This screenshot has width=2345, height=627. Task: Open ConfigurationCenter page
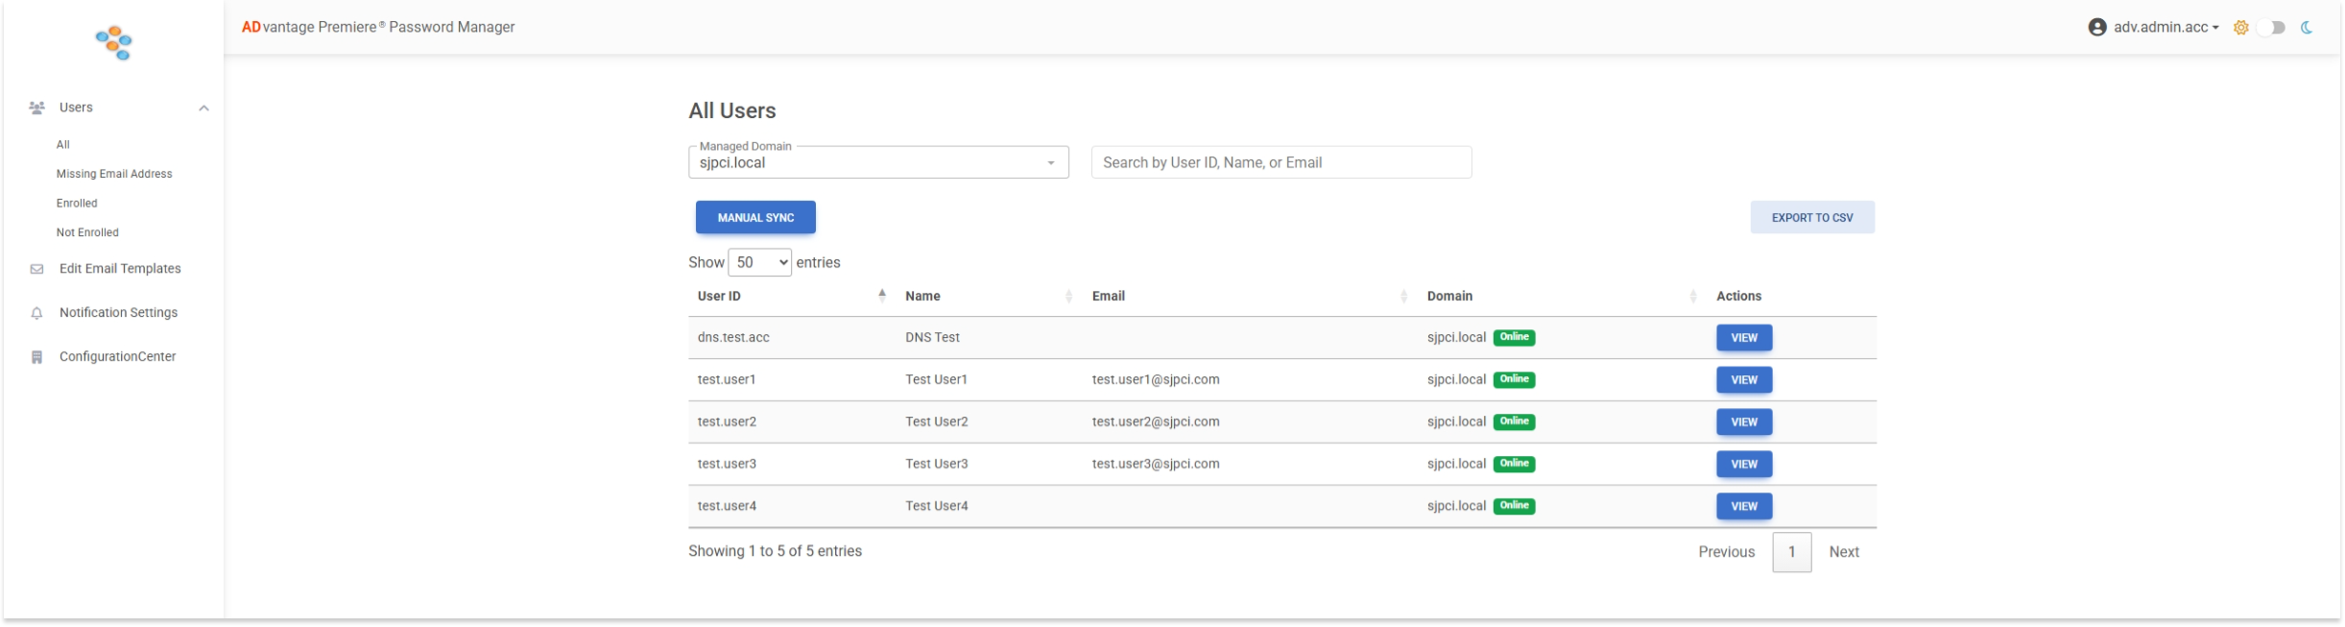pyautogui.click(x=117, y=357)
